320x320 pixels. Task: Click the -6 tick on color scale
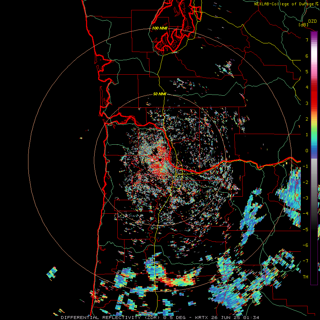point(305,245)
